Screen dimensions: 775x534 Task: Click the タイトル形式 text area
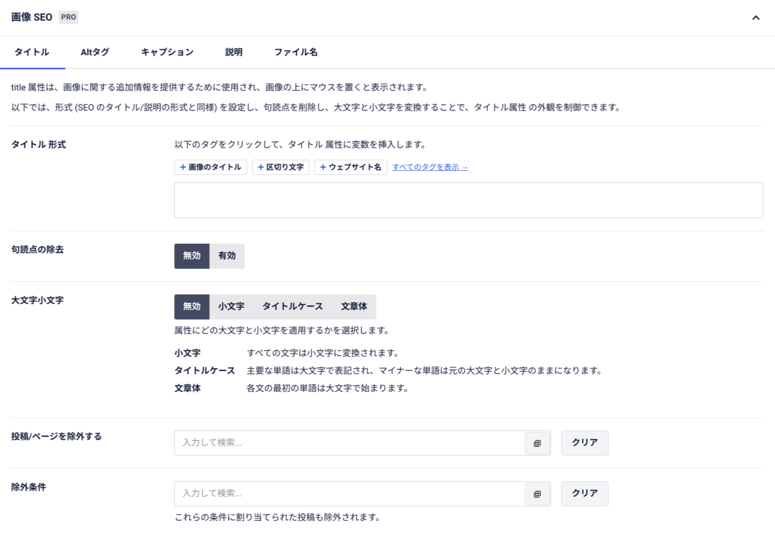pos(469,200)
